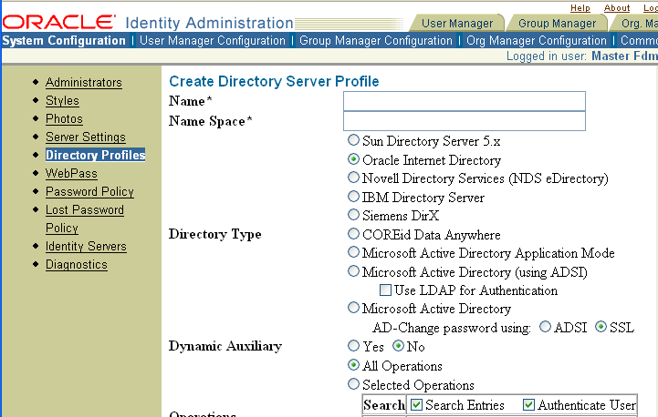Open the Diagnostics link
Screen dimensions: 658x417
[x=77, y=265]
